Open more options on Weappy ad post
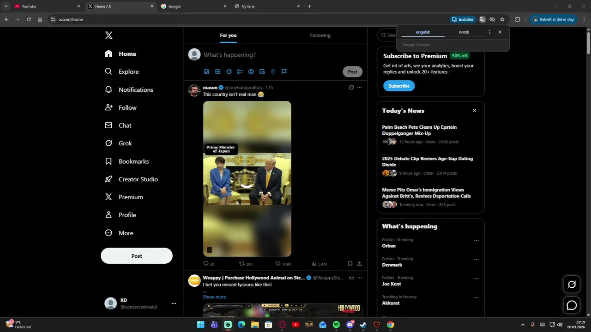591x332 pixels. pos(360,278)
